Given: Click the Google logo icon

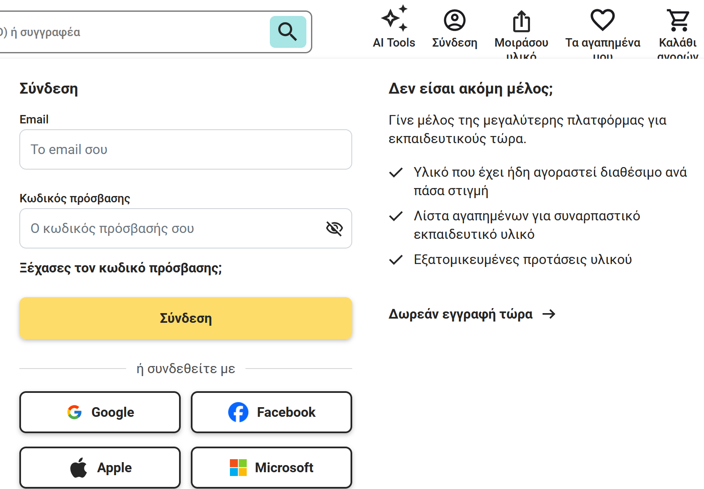Looking at the screenshot, I should point(74,412).
